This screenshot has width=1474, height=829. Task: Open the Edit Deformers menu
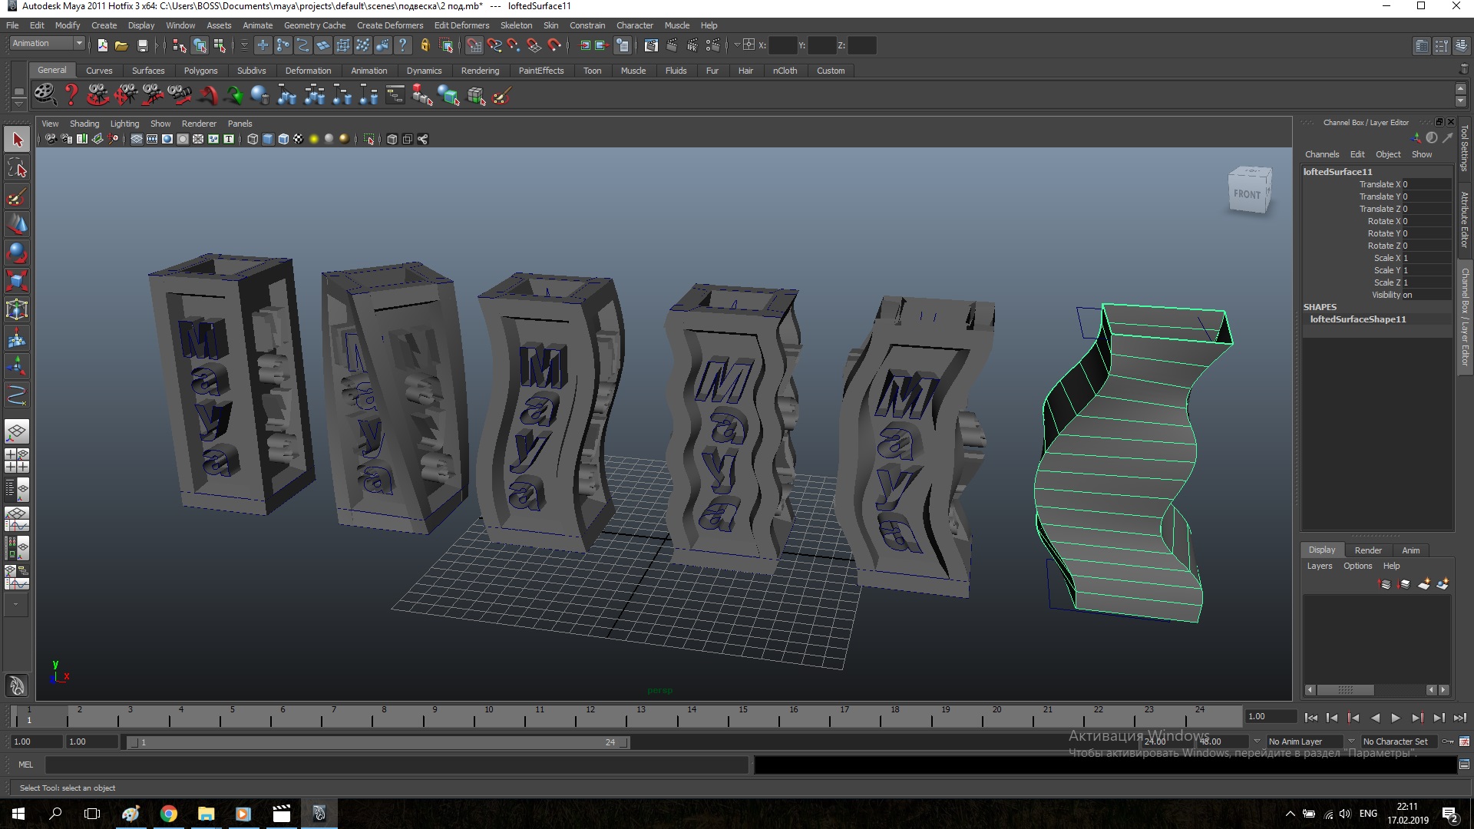(x=461, y=25)
